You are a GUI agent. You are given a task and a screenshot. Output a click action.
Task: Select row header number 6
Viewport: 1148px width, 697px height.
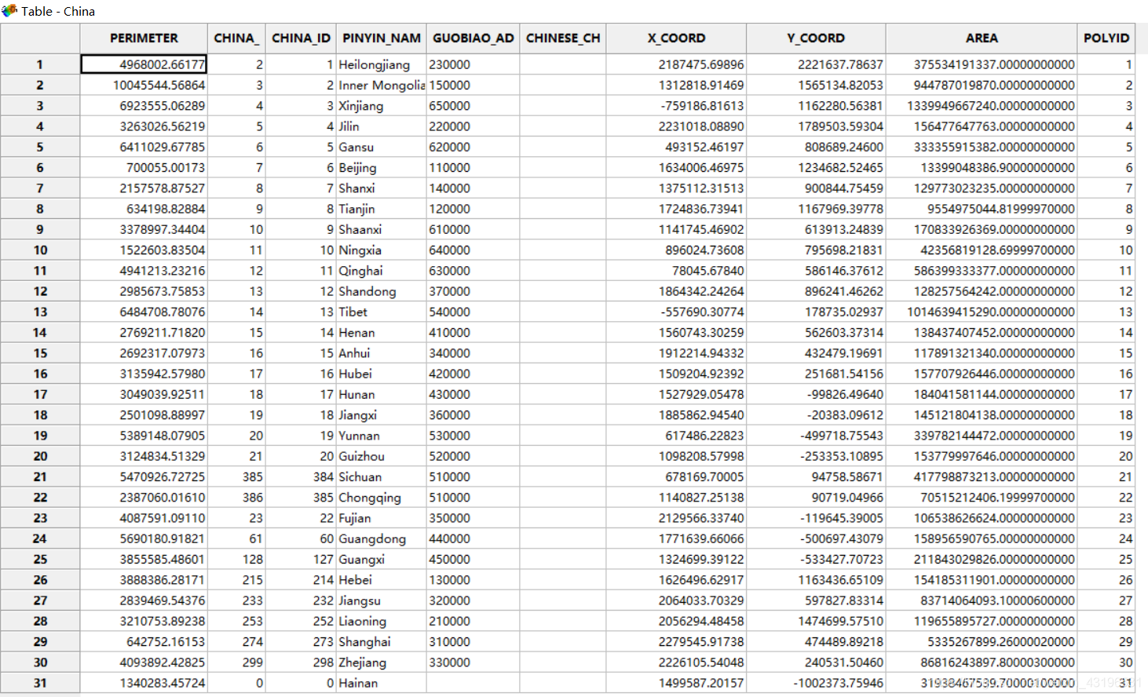click(x=40, y=167)
